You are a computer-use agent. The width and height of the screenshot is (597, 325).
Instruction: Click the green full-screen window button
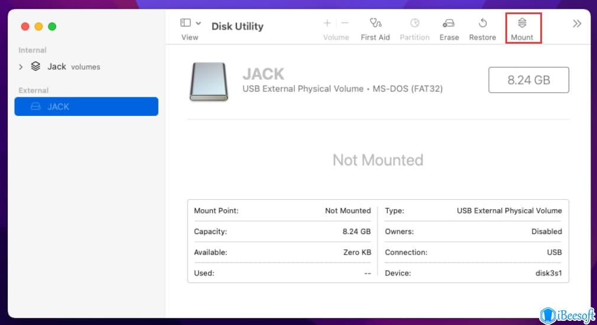52,27
